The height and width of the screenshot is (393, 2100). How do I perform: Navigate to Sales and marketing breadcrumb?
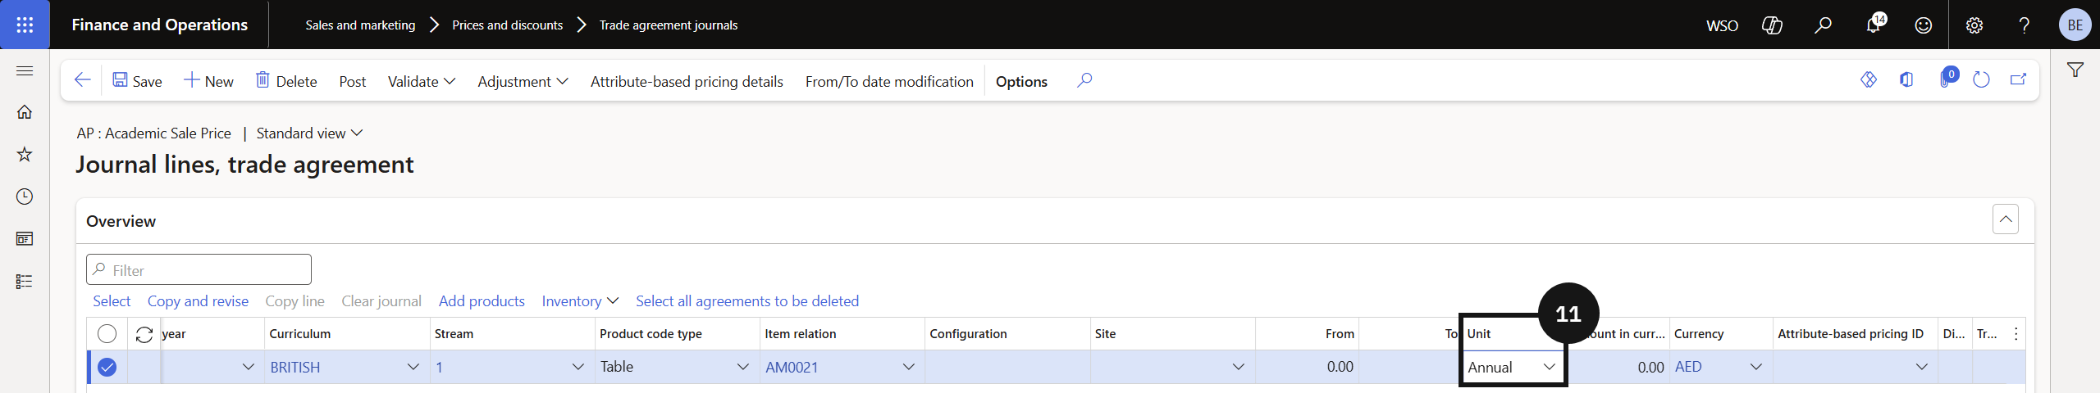point(360,25)
